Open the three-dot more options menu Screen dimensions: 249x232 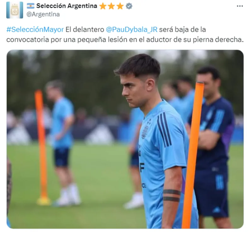(240, 6)
